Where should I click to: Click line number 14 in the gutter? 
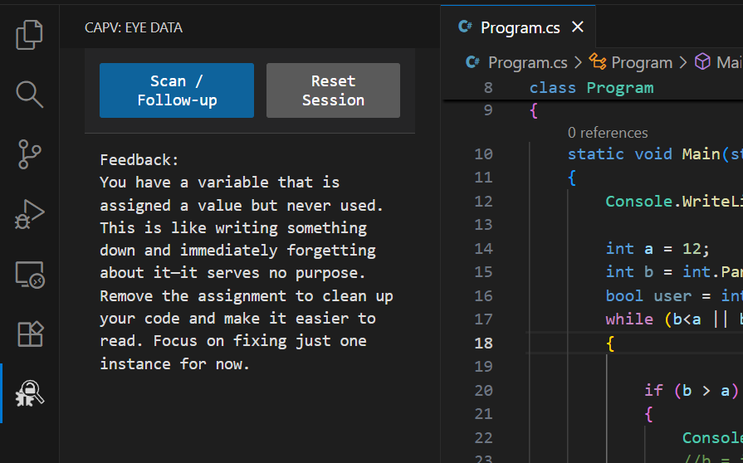click(482, 248)
